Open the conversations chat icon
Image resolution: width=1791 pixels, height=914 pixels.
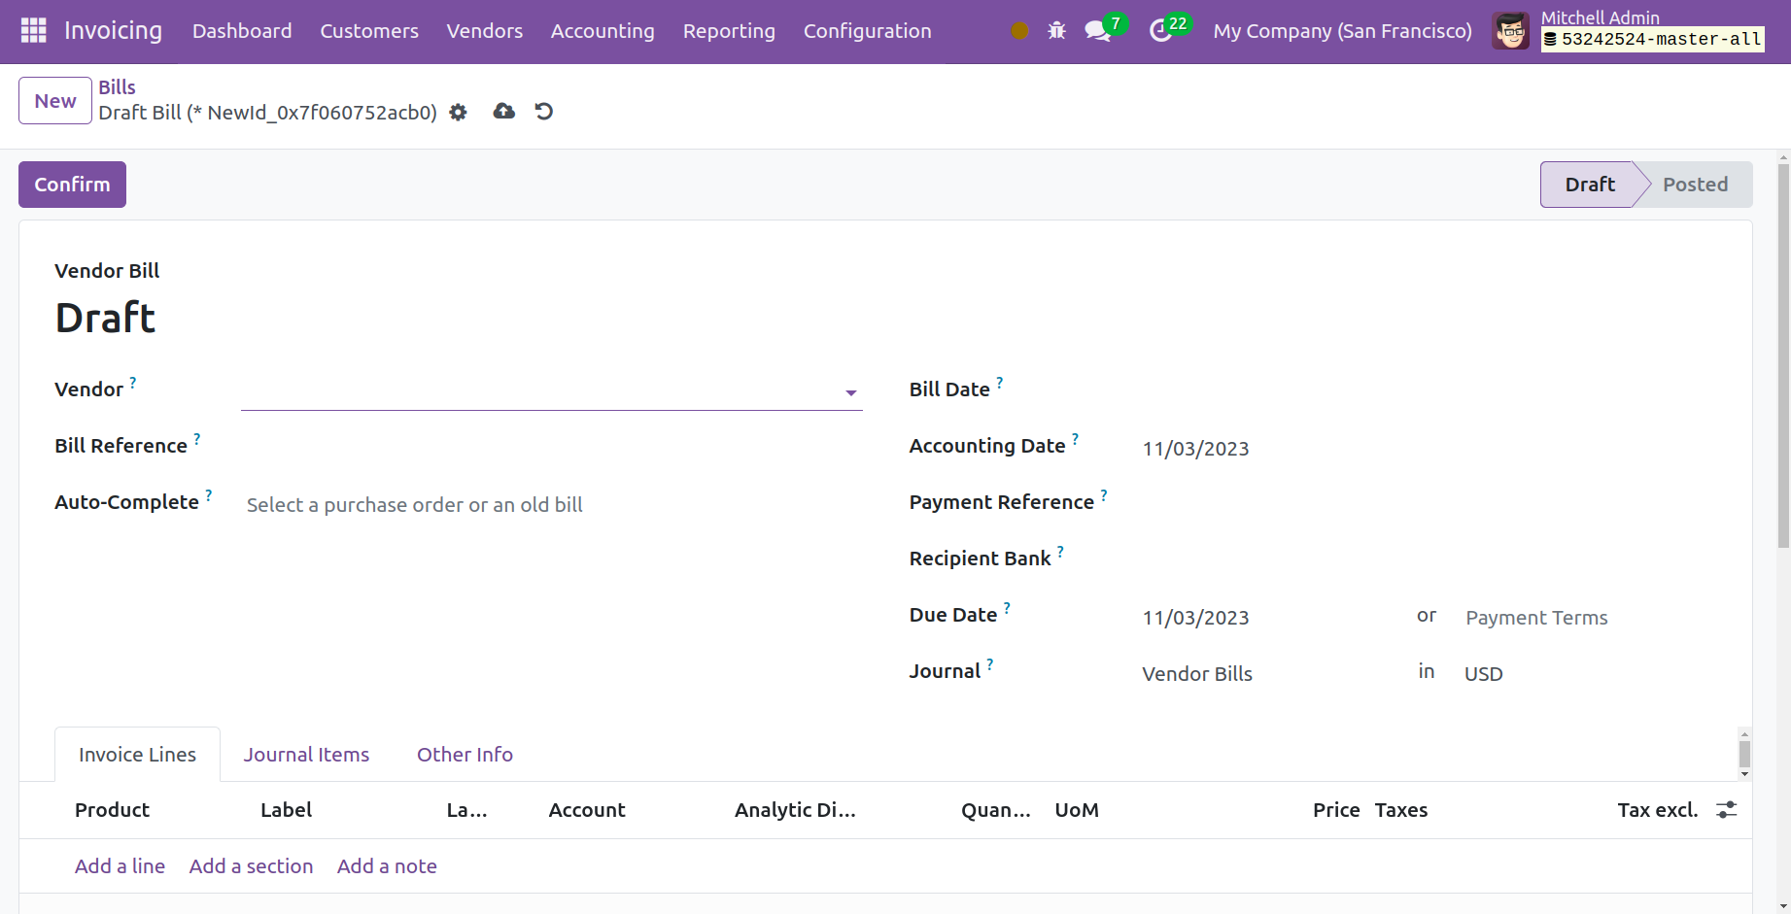pos(1098,31)
